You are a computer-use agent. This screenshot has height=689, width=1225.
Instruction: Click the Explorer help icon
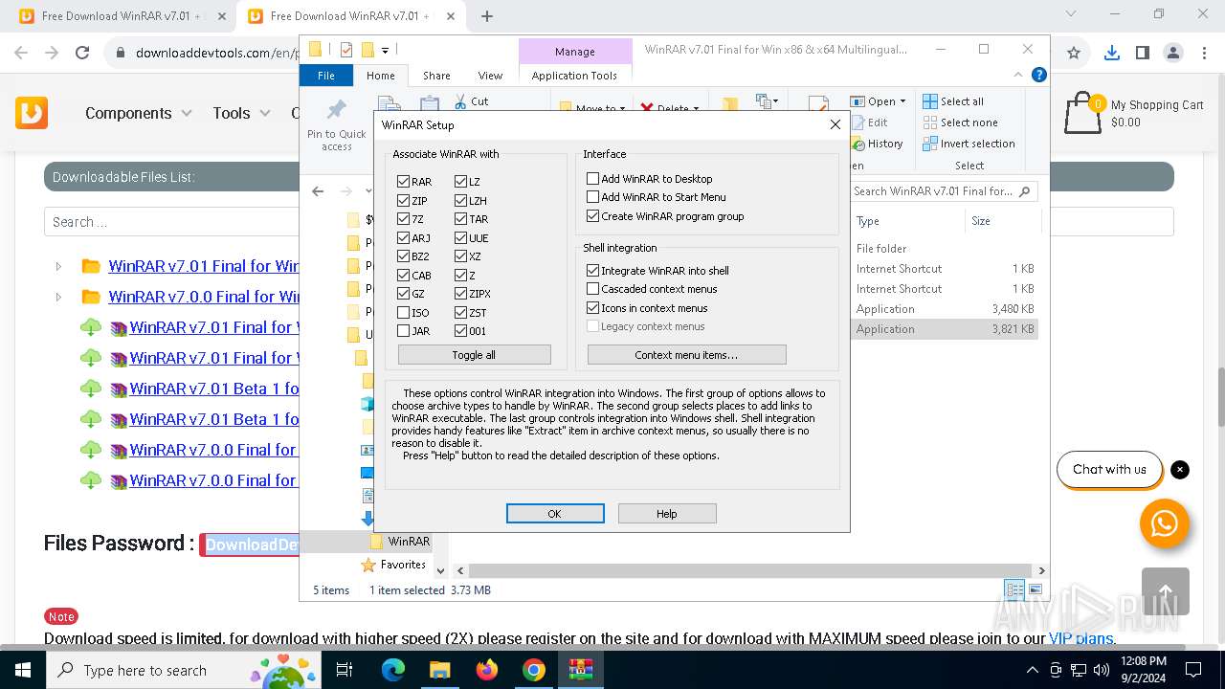coord(1039,75)
